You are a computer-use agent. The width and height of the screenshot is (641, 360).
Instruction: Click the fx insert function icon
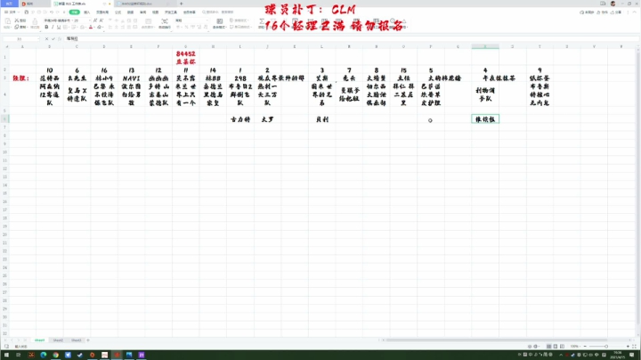60,39
